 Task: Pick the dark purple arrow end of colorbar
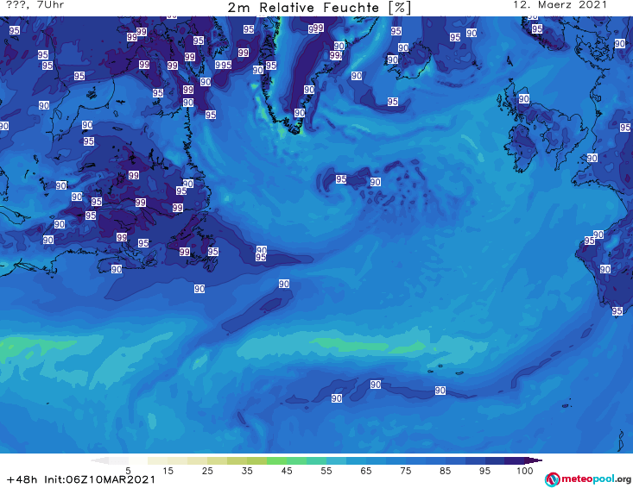535,460
